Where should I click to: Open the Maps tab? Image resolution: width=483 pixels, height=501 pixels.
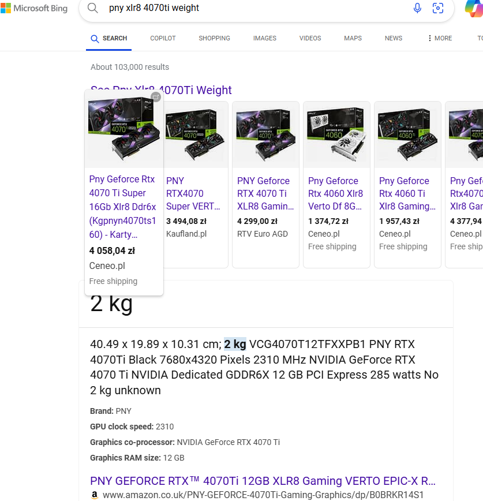point(353,38)
